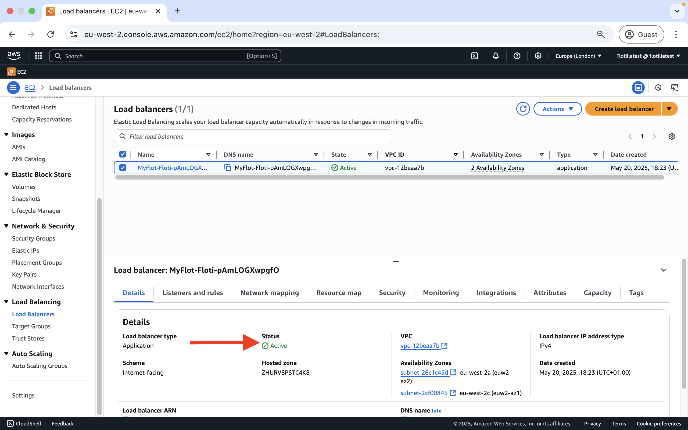Copy the load balancer DNS name
This screenshot has width=688, height=430.
(228, 168)
